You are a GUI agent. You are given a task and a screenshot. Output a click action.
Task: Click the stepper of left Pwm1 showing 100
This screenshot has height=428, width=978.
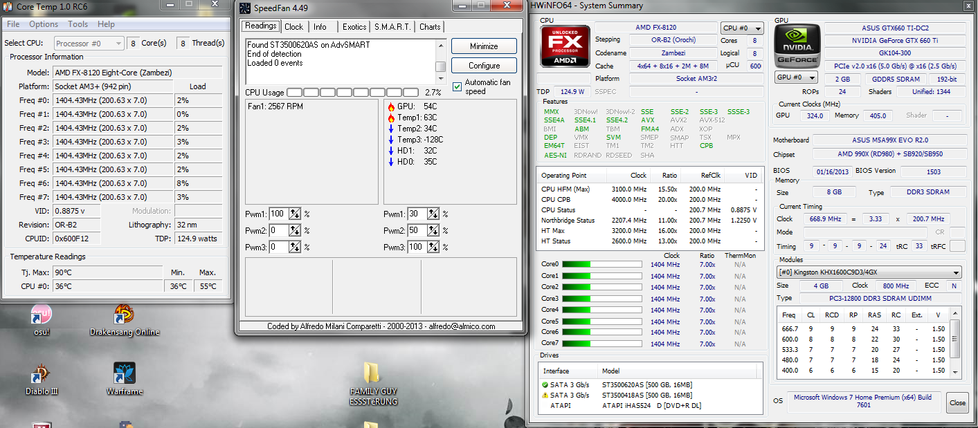294,214
